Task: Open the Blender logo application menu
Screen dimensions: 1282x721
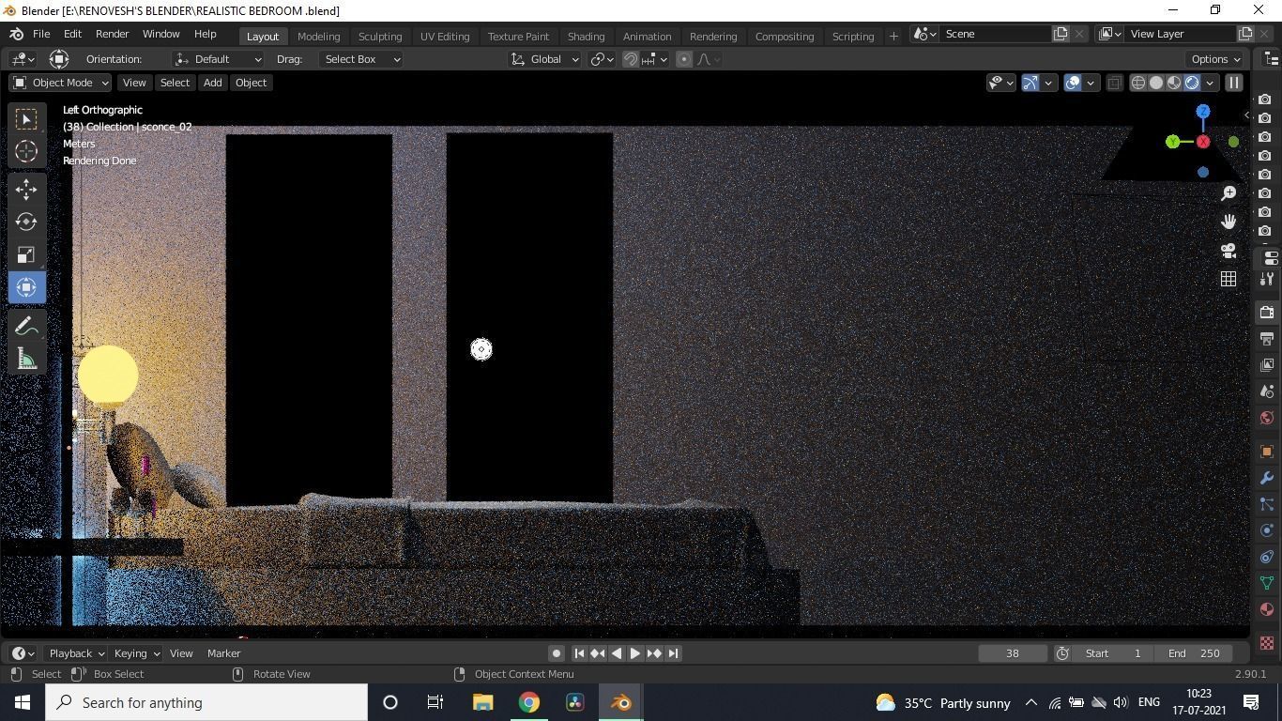Action: pyautogui.click(x=16, y=34)
